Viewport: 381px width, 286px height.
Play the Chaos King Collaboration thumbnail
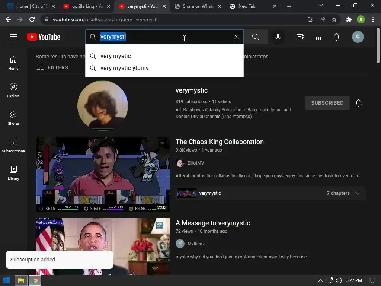pos(103,174)
